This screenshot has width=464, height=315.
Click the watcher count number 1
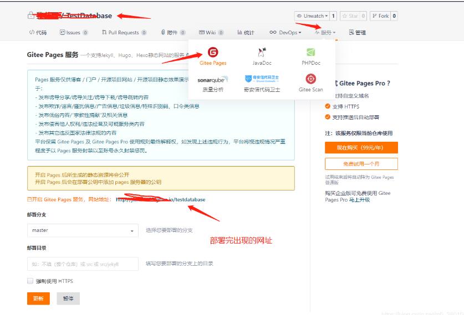coord(333,16)
